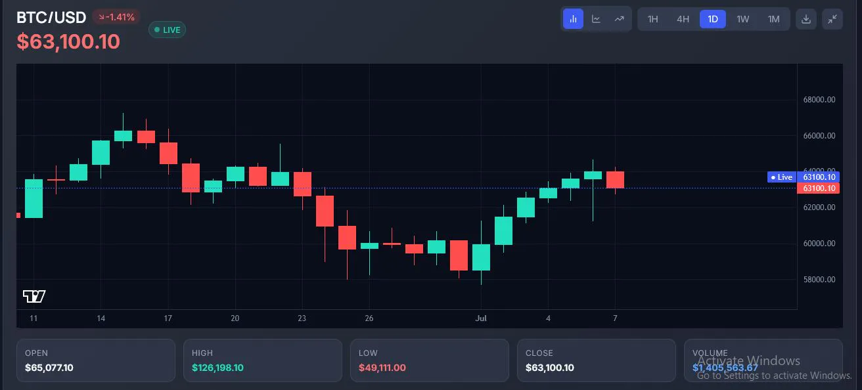Click the VOLUME stat card
This screenshot has height=390, width=862.
pyautogui.click(x=763, y=360)
